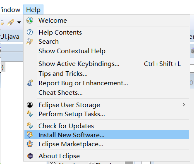Select Eclipse User Storage entry
The image size is (194, 164).
click(x=69, y=105)
